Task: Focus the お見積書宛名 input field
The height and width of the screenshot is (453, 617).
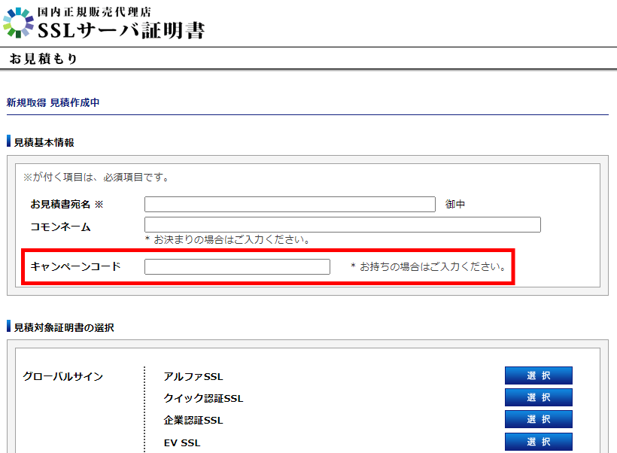Action: (x=290, y=204)
